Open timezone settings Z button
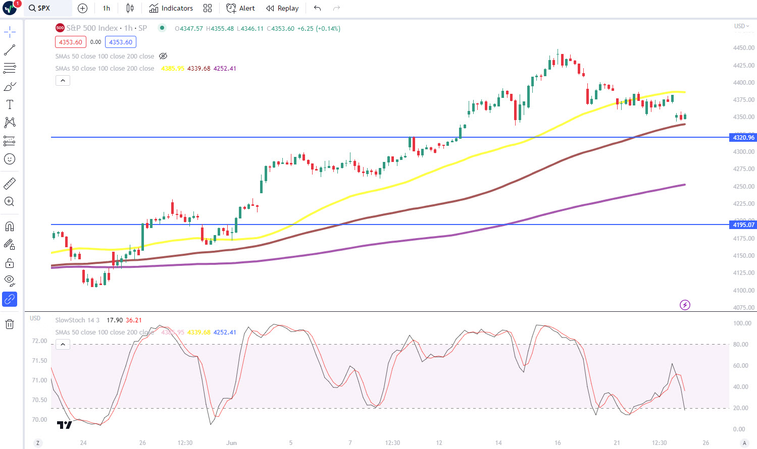 (37, 443)
